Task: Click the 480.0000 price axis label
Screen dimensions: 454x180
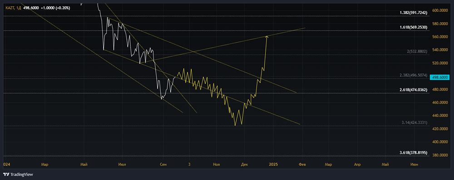Action: [440, 89]
